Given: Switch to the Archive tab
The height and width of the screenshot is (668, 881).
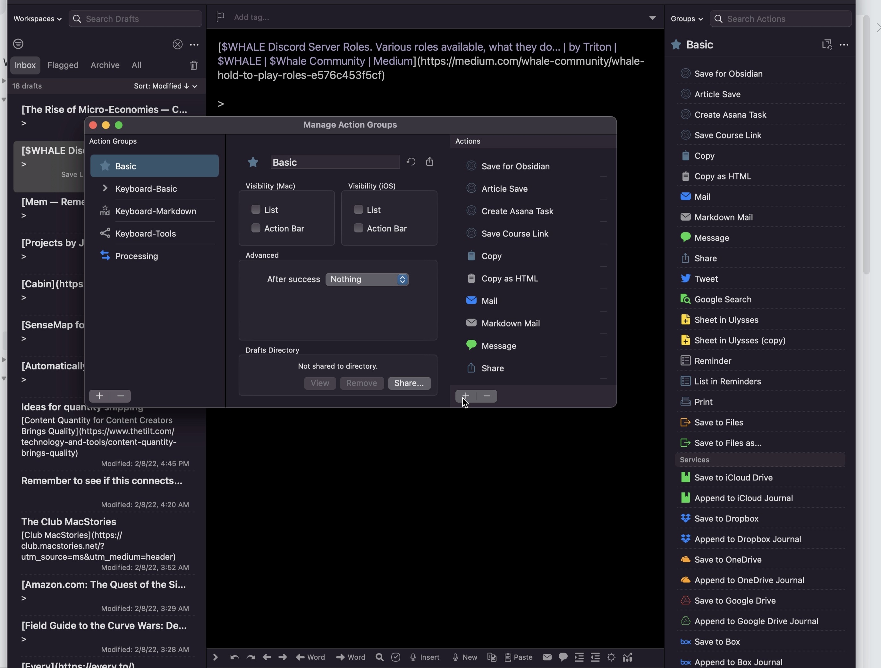Looking at the screenshot, I should tap(105, 65).
